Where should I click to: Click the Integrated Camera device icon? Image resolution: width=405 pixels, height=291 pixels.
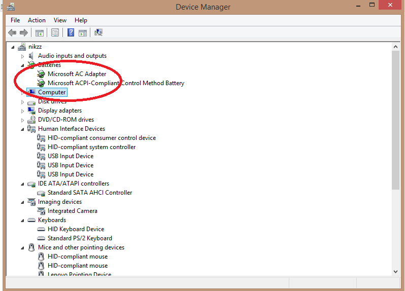[41, 211]
